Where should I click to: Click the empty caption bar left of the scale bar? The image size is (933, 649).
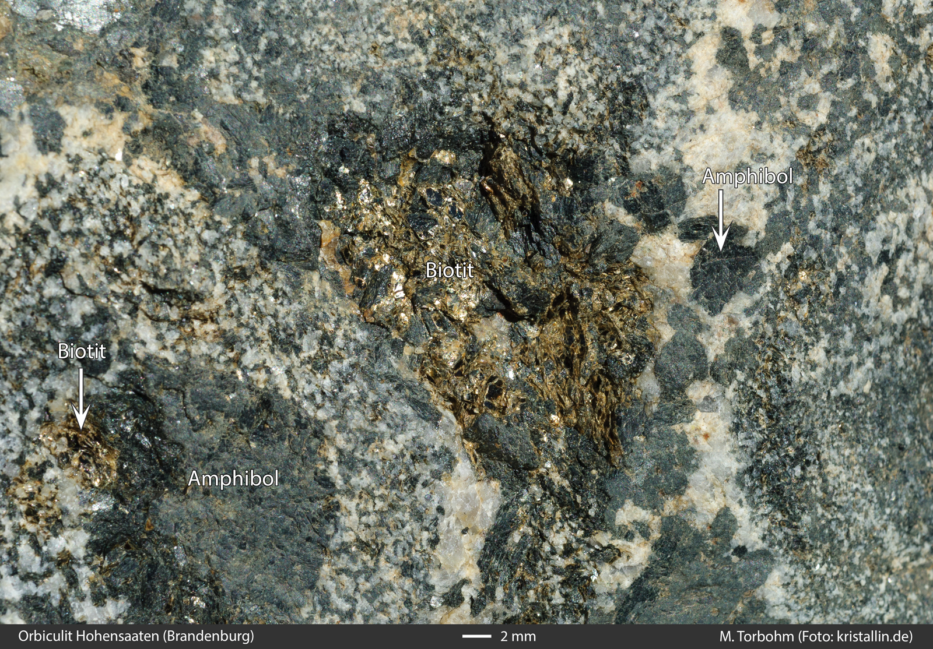click(350, 636)
